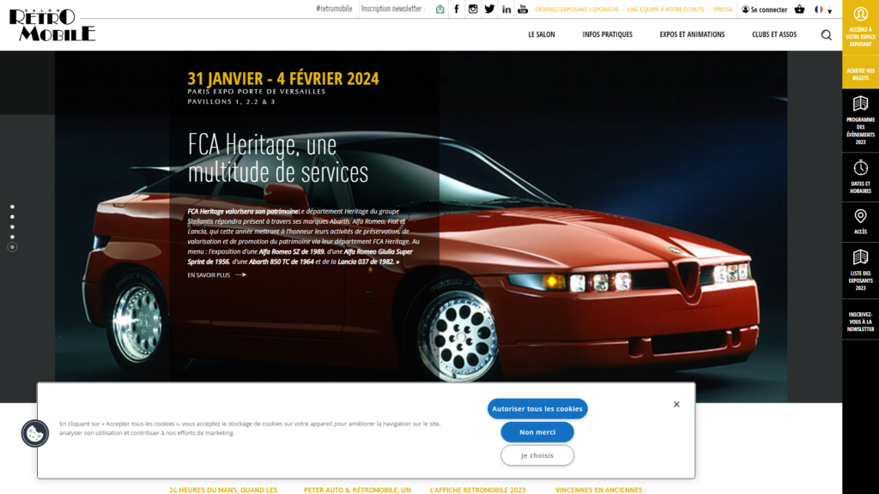Open Dates et horaires clock icon

coord(860,167)
